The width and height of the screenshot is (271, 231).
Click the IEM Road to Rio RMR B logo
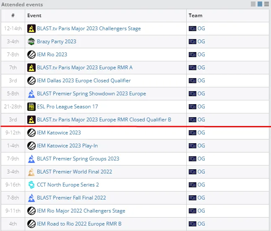click(31, 224)
